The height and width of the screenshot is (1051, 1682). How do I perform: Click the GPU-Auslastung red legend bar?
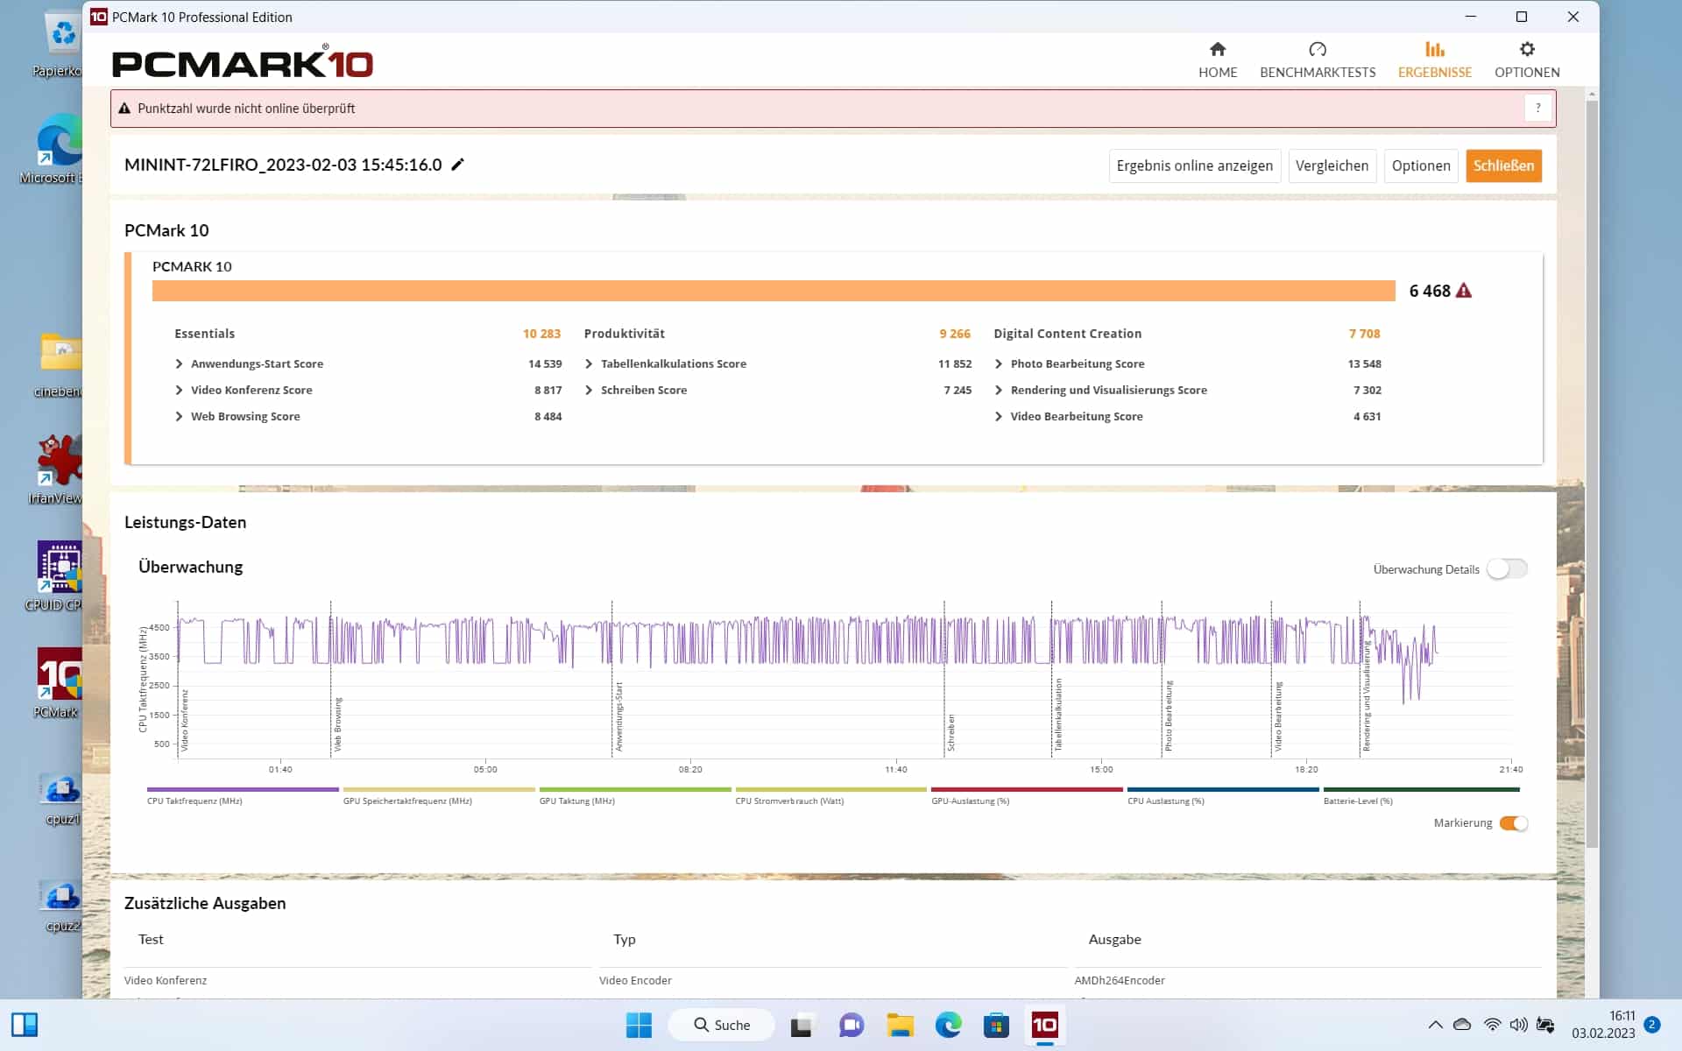pos(1026,790)
